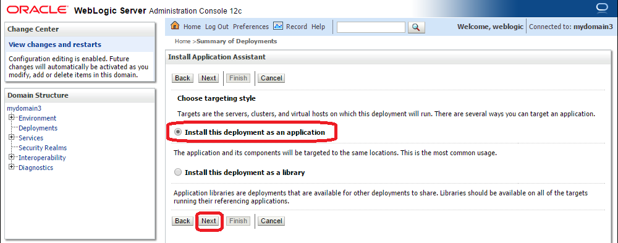Click the Install Application Assistant heading
The image size is (618, 243).
pos(217,57)
